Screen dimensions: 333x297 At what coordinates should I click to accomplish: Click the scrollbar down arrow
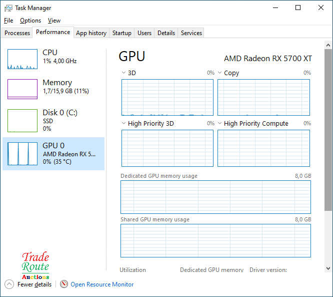coord(328,268)
